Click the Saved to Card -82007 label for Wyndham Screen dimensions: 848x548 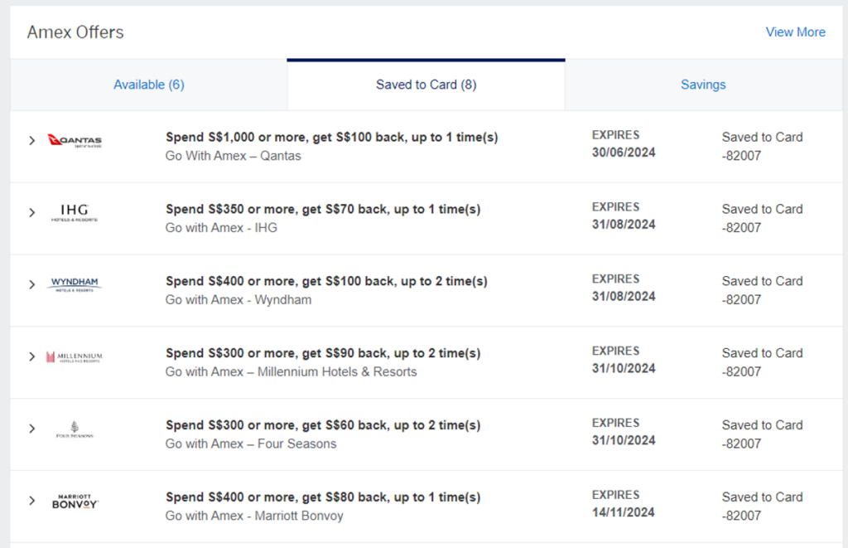point(761,289)
